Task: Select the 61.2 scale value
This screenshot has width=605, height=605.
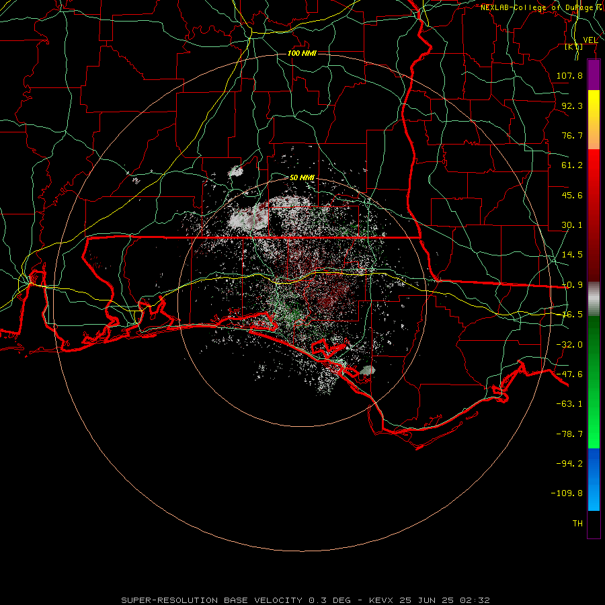Action: tap(572, 165)
